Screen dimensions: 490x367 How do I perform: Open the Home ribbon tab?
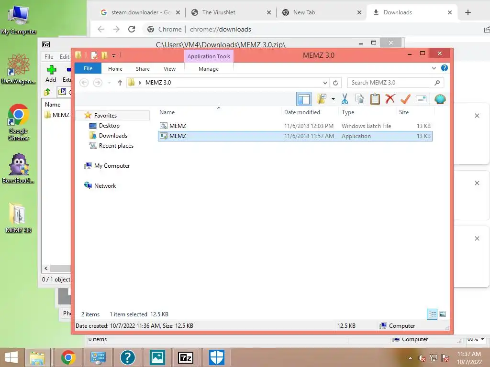tap(115, 69)
